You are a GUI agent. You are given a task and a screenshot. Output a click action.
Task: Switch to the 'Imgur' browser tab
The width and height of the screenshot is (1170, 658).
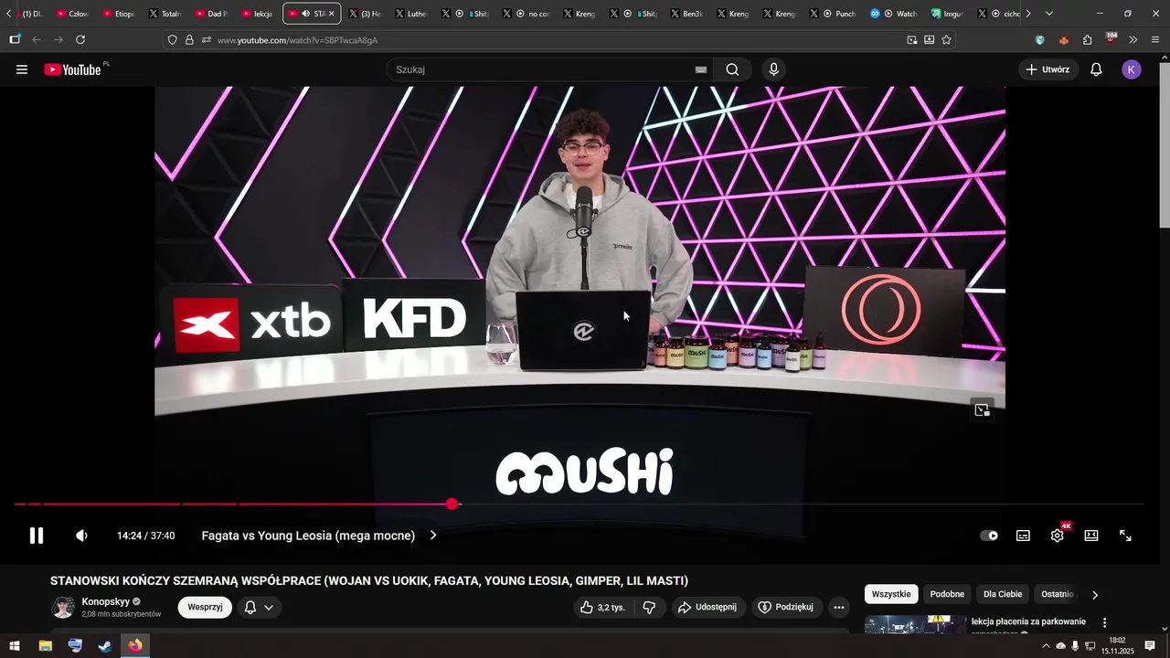pos(948,14)
